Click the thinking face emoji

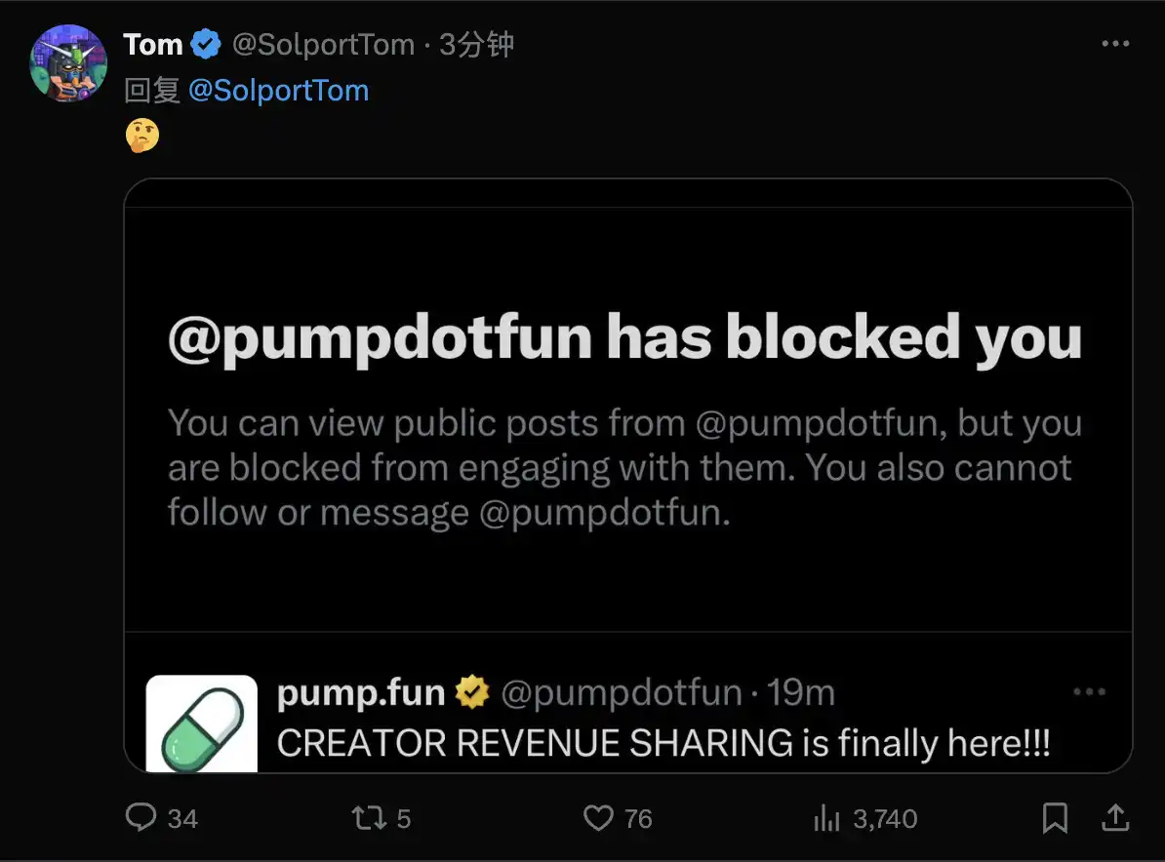click(x=142, y=136)
